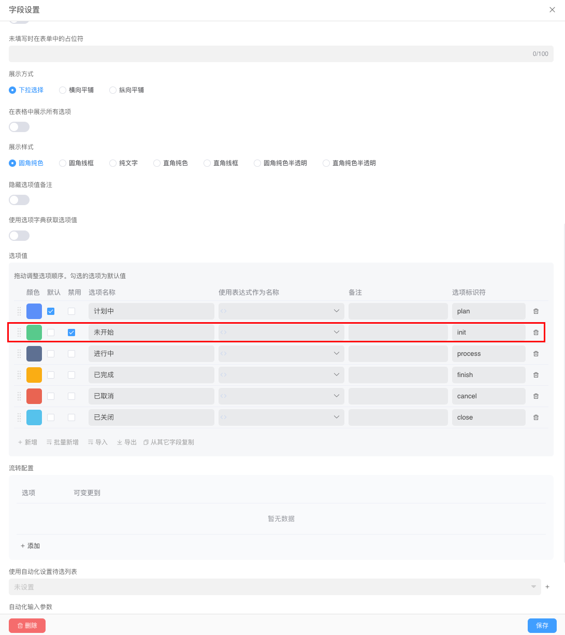Click the red 删除 button
Screen dimensions: 565x635
pyautogui.click(x=27, y=626)
